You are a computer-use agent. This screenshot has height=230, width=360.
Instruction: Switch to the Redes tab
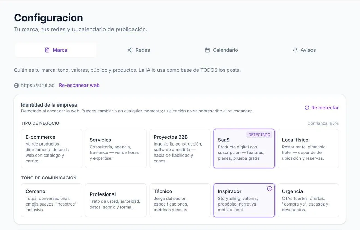click(x=139, y=50)
